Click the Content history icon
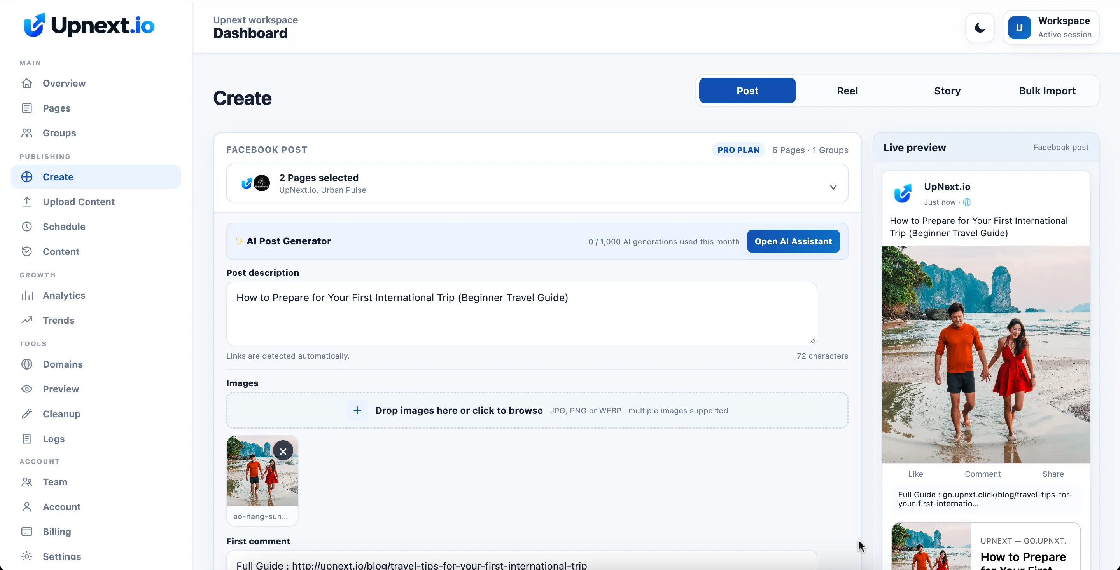 [27, 251]
